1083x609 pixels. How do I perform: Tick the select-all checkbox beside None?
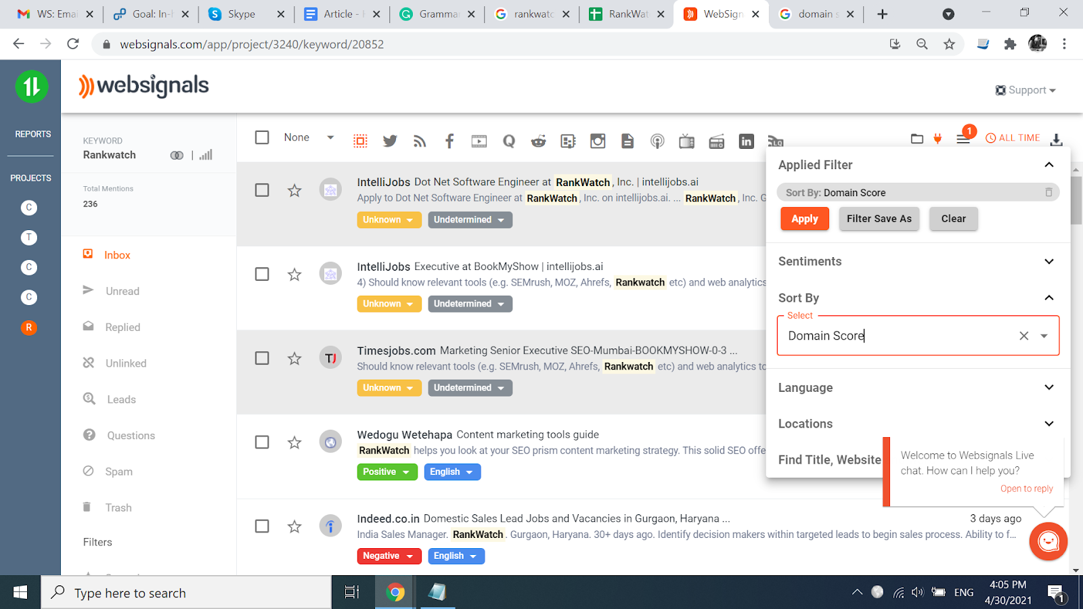(x=262, y=137)
